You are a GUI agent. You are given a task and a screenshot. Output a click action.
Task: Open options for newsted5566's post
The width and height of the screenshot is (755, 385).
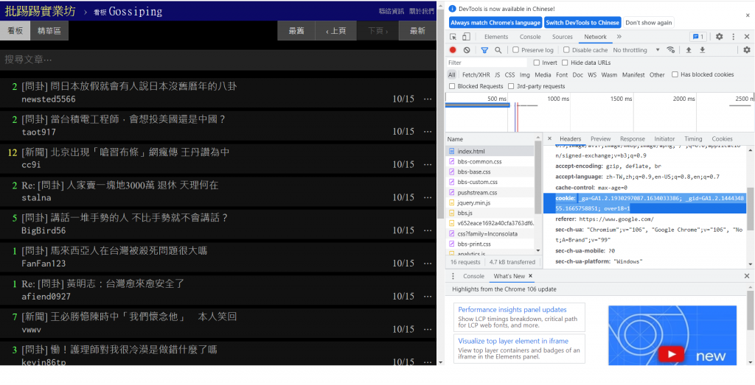coord(428,99)
